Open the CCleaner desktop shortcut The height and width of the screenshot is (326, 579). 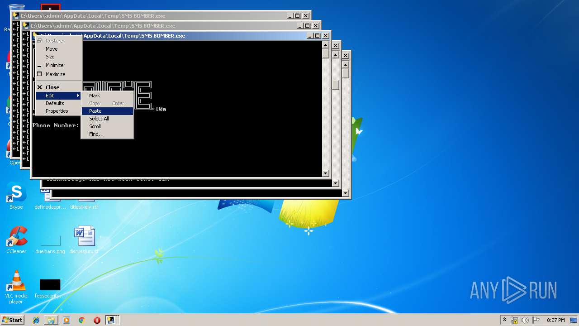click(x=16, y=240)
